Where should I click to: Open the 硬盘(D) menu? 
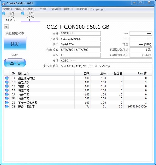point(56,9)
